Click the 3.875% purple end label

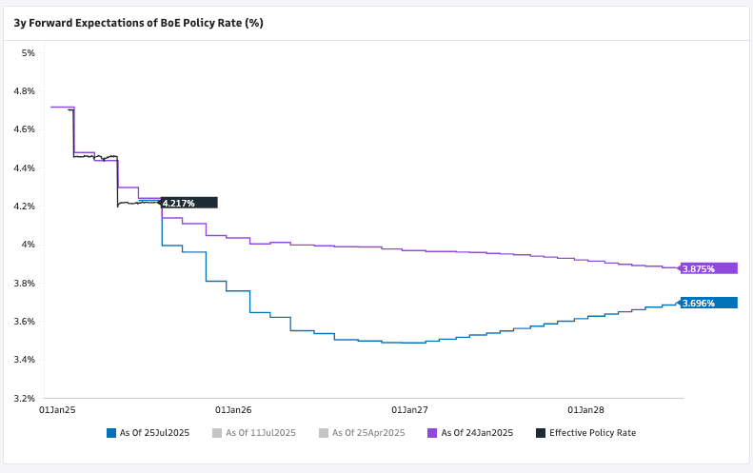click(709, 268)
